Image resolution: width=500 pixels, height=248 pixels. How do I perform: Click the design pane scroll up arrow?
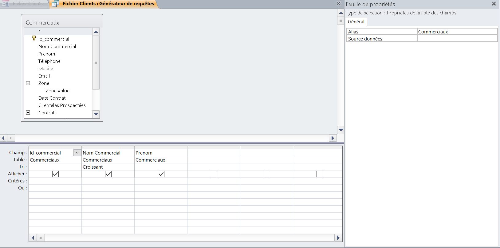pyautogui.click(x=341, y=13)
